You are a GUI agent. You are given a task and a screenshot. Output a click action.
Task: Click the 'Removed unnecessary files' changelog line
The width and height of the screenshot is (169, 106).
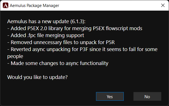[61, 42]
